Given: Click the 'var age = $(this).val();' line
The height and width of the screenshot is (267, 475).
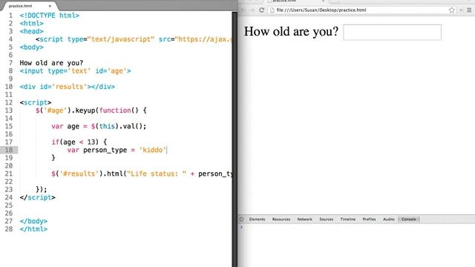Looking at the screenshot, I should 99,126.
